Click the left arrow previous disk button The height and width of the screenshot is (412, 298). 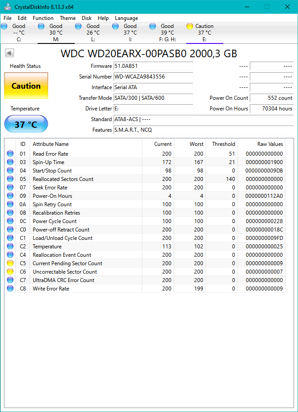click(9, 53)
